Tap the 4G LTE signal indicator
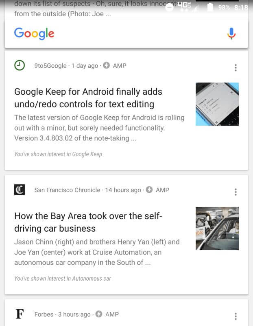This screenshot has height=326, width=253. pos(184,6)
